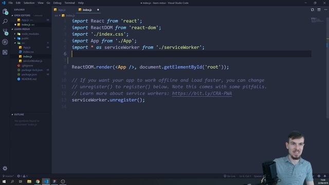
Task: Open Edit menu
Action: coord(19,3)
